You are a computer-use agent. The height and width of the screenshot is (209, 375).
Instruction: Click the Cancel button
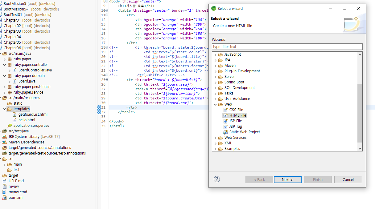pyautogui.click(x=348, y=179)
